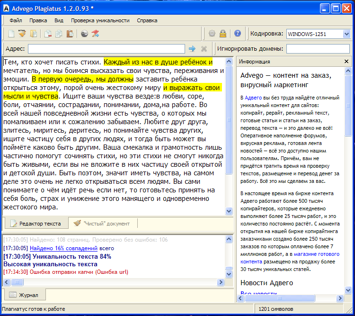Image resolution: width=355 pixels, height=316 pixels.
Task: Click status text "Плагиатус готов к работе"
Action: coord(34,309)
